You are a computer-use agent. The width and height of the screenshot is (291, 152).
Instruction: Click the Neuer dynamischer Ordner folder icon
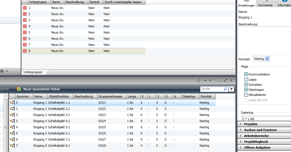19,89
